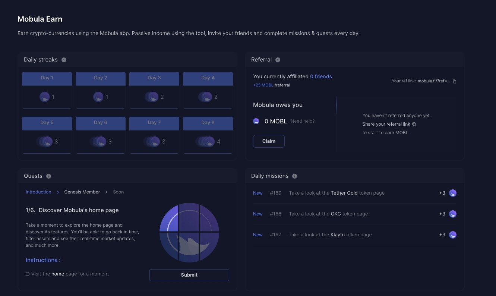
Task: Open the 'home' page link in instructions
Action: pos(58,274)
